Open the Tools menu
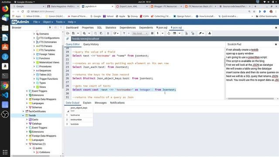Image resolution: width=279 pixels, height=157 pixels. (60, 22)
